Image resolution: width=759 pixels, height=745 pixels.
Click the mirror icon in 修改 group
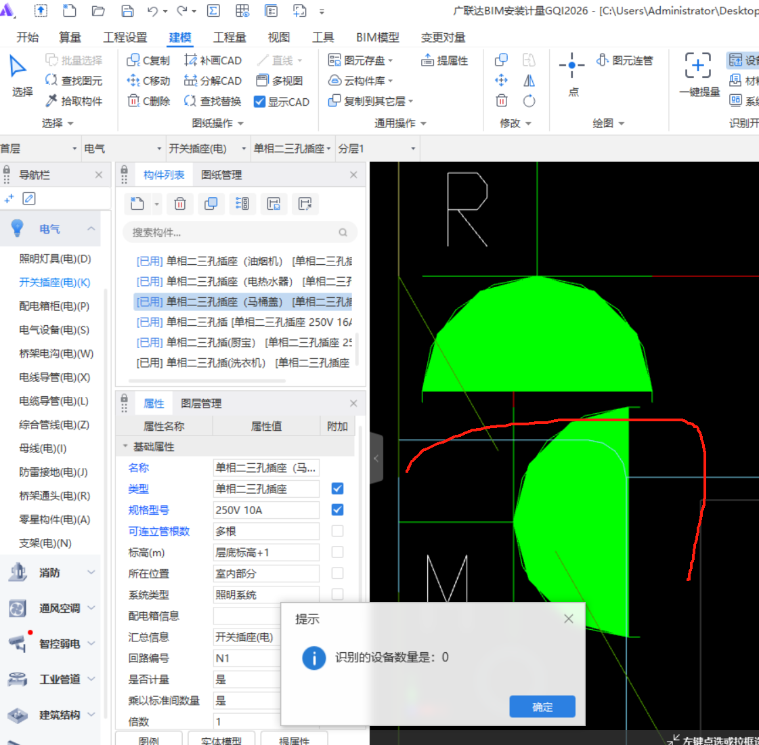(529, 81)
